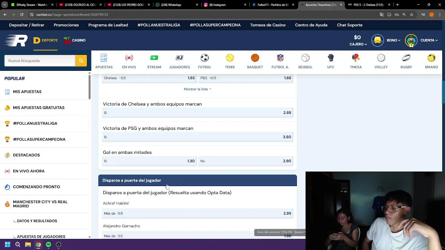Click the Cuenta profile avatar icon
This screenshot has width=445, height=250.
coord(411,40)
